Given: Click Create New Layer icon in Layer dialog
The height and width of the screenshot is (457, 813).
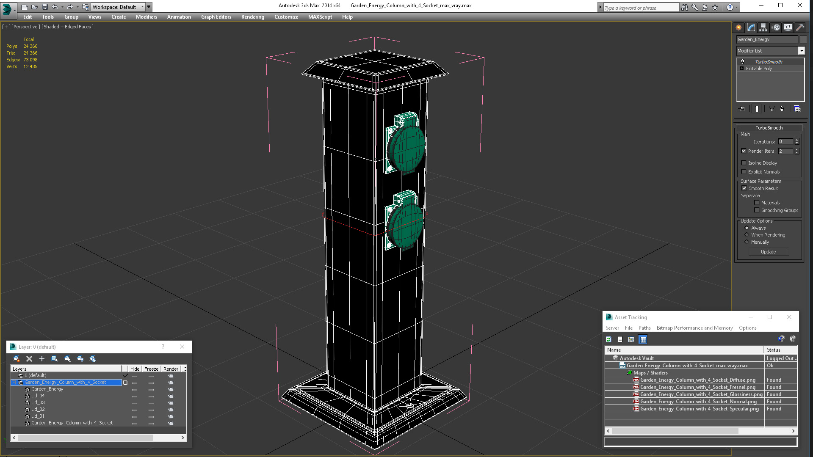Looking at the screenshot, I should tap(17, 359).
